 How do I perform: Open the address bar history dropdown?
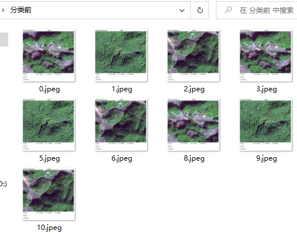pyautogui.click(x=182, y=10)
